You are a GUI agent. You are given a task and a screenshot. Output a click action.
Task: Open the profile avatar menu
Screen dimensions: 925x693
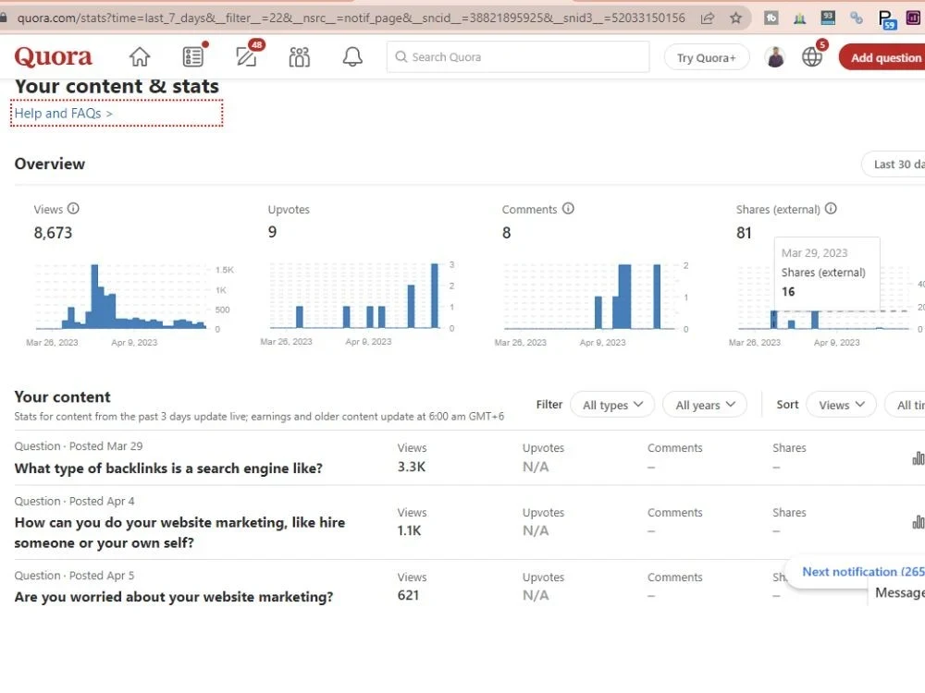tap(774, 57)
